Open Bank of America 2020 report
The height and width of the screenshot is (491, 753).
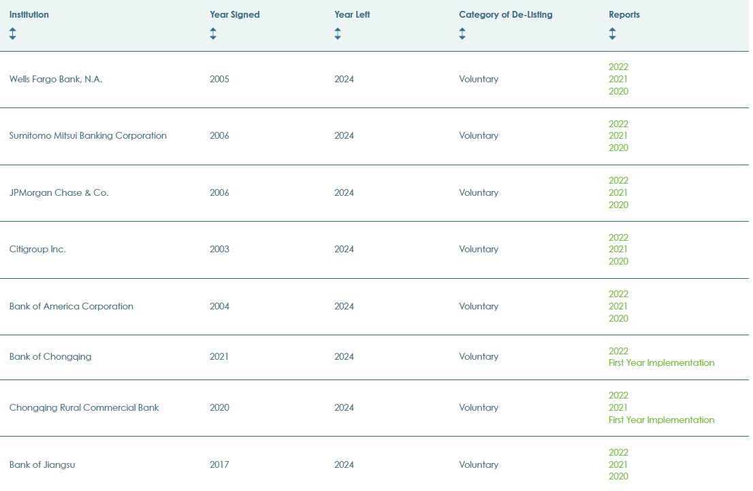[x=618, y=318]
